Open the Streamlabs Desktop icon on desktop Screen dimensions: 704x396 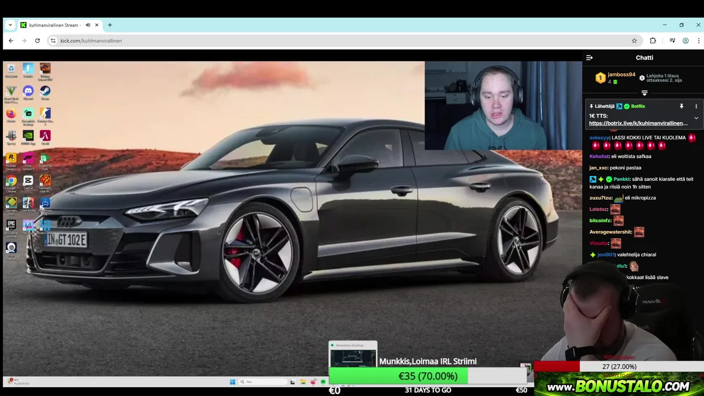coord(28,116)
